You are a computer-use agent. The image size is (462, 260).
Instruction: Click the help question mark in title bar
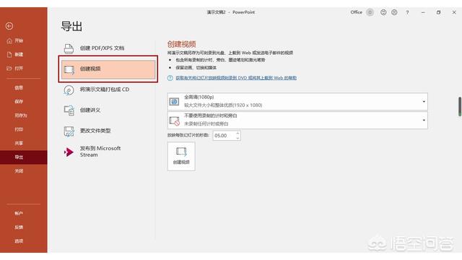407,12
